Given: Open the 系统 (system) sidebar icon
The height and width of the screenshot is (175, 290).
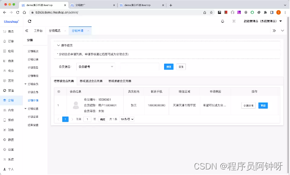Looking at the screenshot, I should [x=5, y=160].
